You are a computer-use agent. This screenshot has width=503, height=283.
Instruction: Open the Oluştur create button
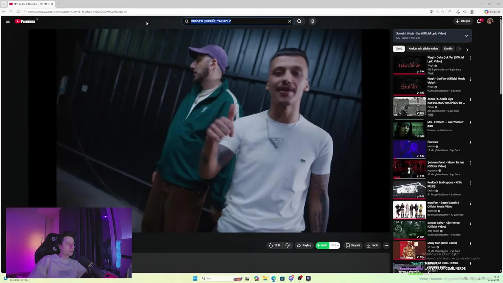(x=463, y=21)
